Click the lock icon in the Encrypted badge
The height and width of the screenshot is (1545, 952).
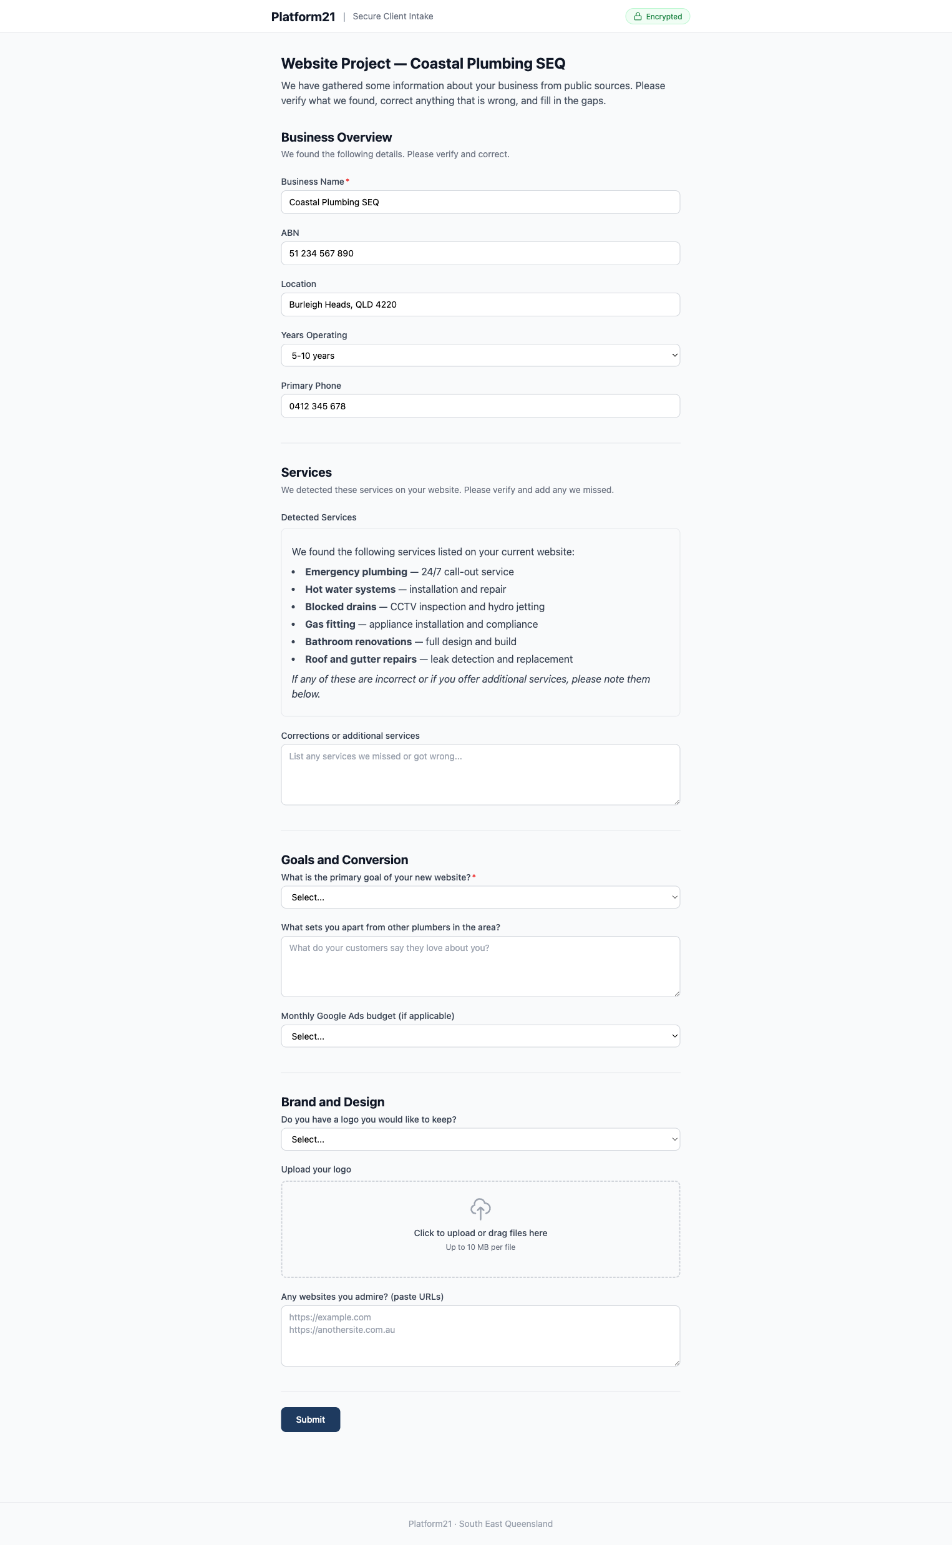tap(638, 16)
